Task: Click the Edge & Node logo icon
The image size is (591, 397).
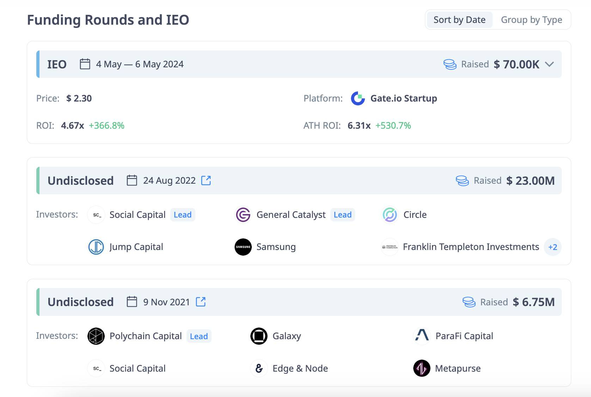Action: pyautogui.click(x=259, y=368)
